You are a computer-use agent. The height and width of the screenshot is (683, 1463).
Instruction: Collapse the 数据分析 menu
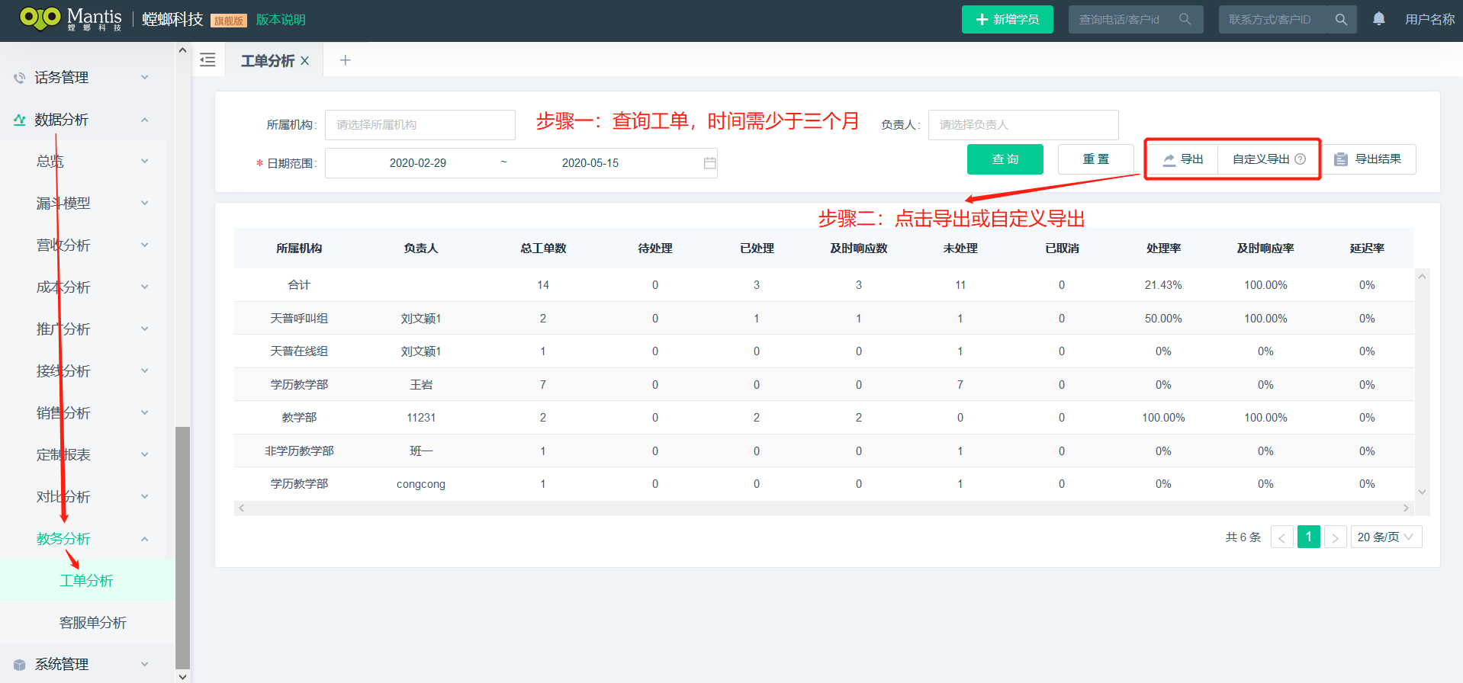pyautogui.click(x=144, y=120)
